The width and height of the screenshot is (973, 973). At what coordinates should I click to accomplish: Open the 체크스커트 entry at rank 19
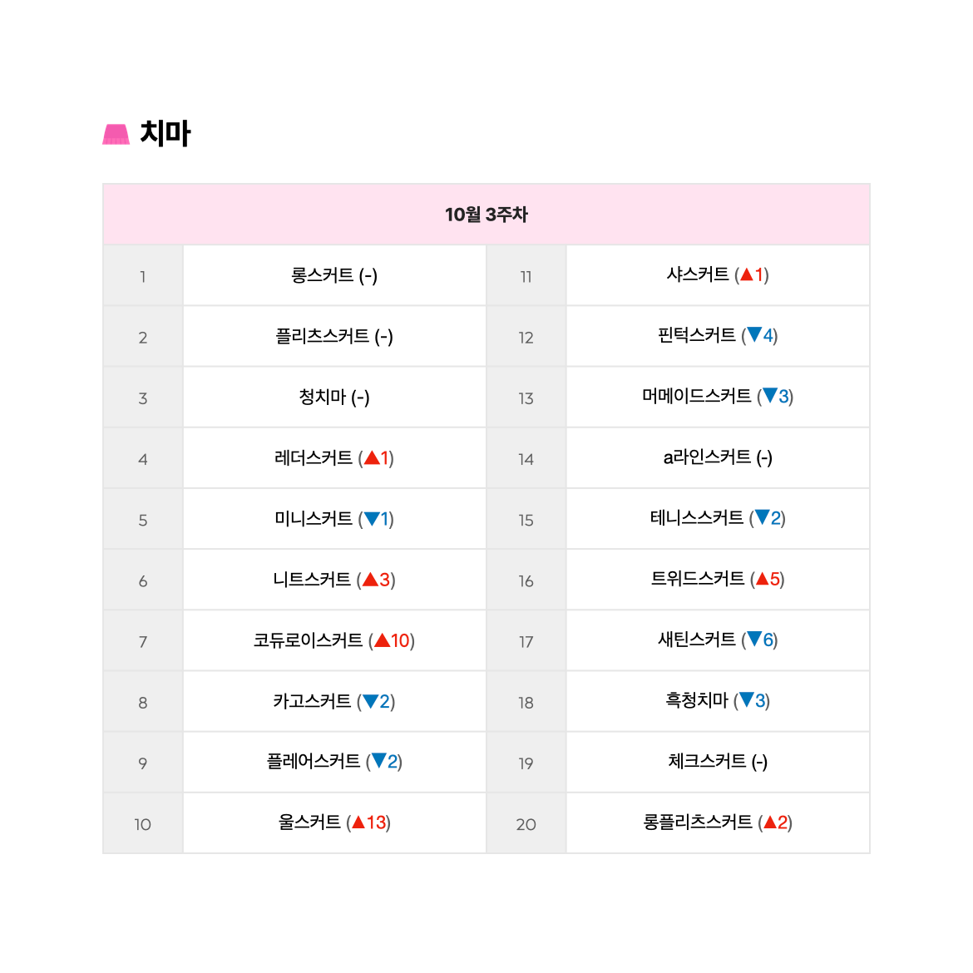[718, 762]
